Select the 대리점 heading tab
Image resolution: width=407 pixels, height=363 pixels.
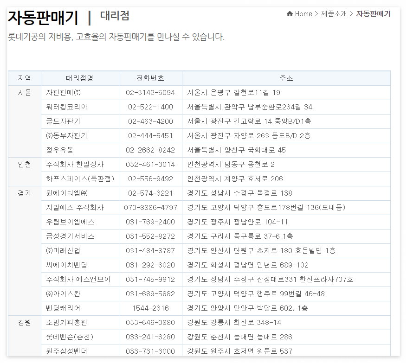tap(115, 16)
